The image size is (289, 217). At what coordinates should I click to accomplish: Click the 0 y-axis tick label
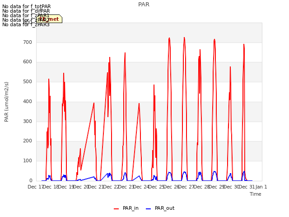(31, 180)
